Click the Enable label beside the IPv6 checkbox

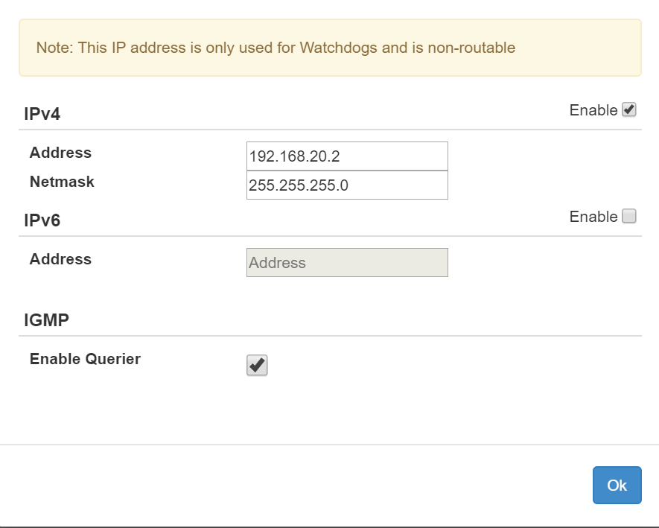593,217
